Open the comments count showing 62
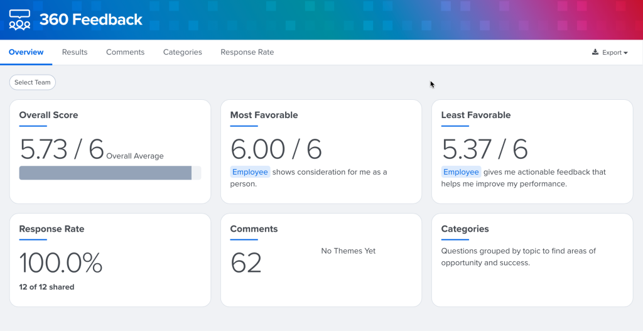The height and width of the screenshot is (331, 643). click(246, 263)
